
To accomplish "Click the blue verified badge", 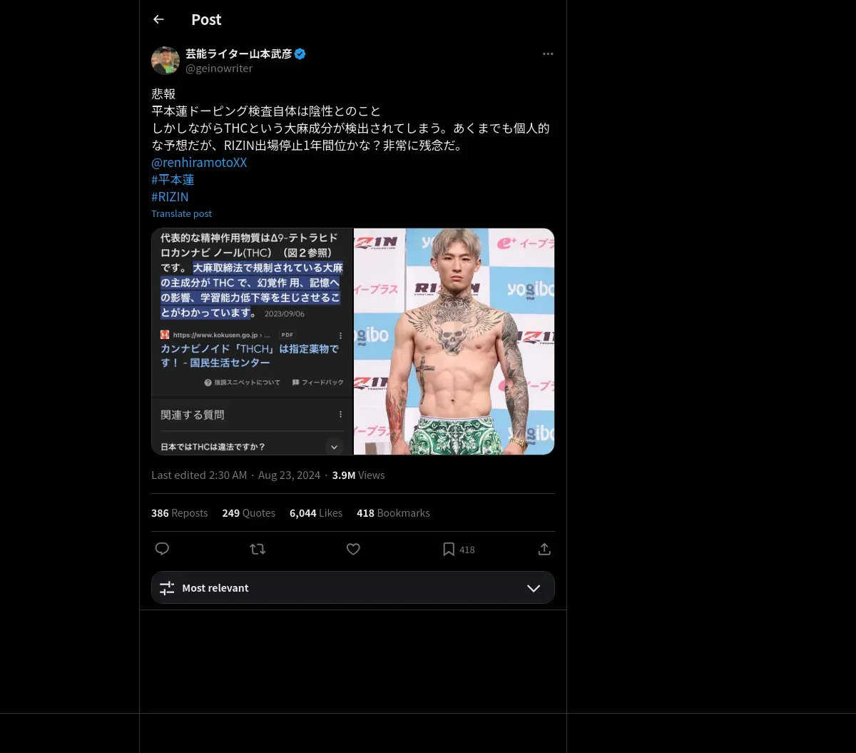I will click(x=300, y=54).
